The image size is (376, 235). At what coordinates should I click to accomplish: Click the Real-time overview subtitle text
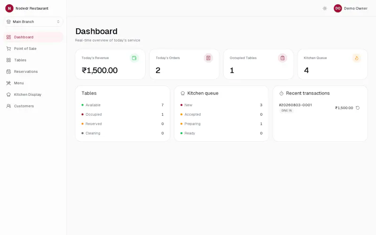[108, 40]
